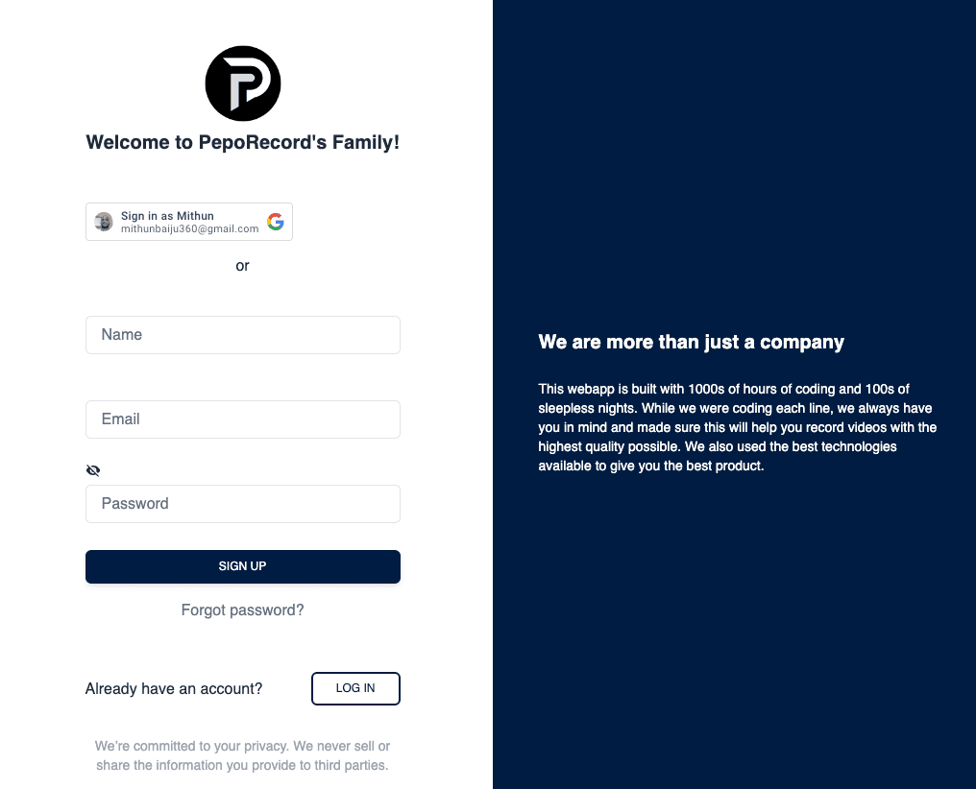Go to LOG IN page button
Screen dimensions: 976x789
tap(355, 688)
